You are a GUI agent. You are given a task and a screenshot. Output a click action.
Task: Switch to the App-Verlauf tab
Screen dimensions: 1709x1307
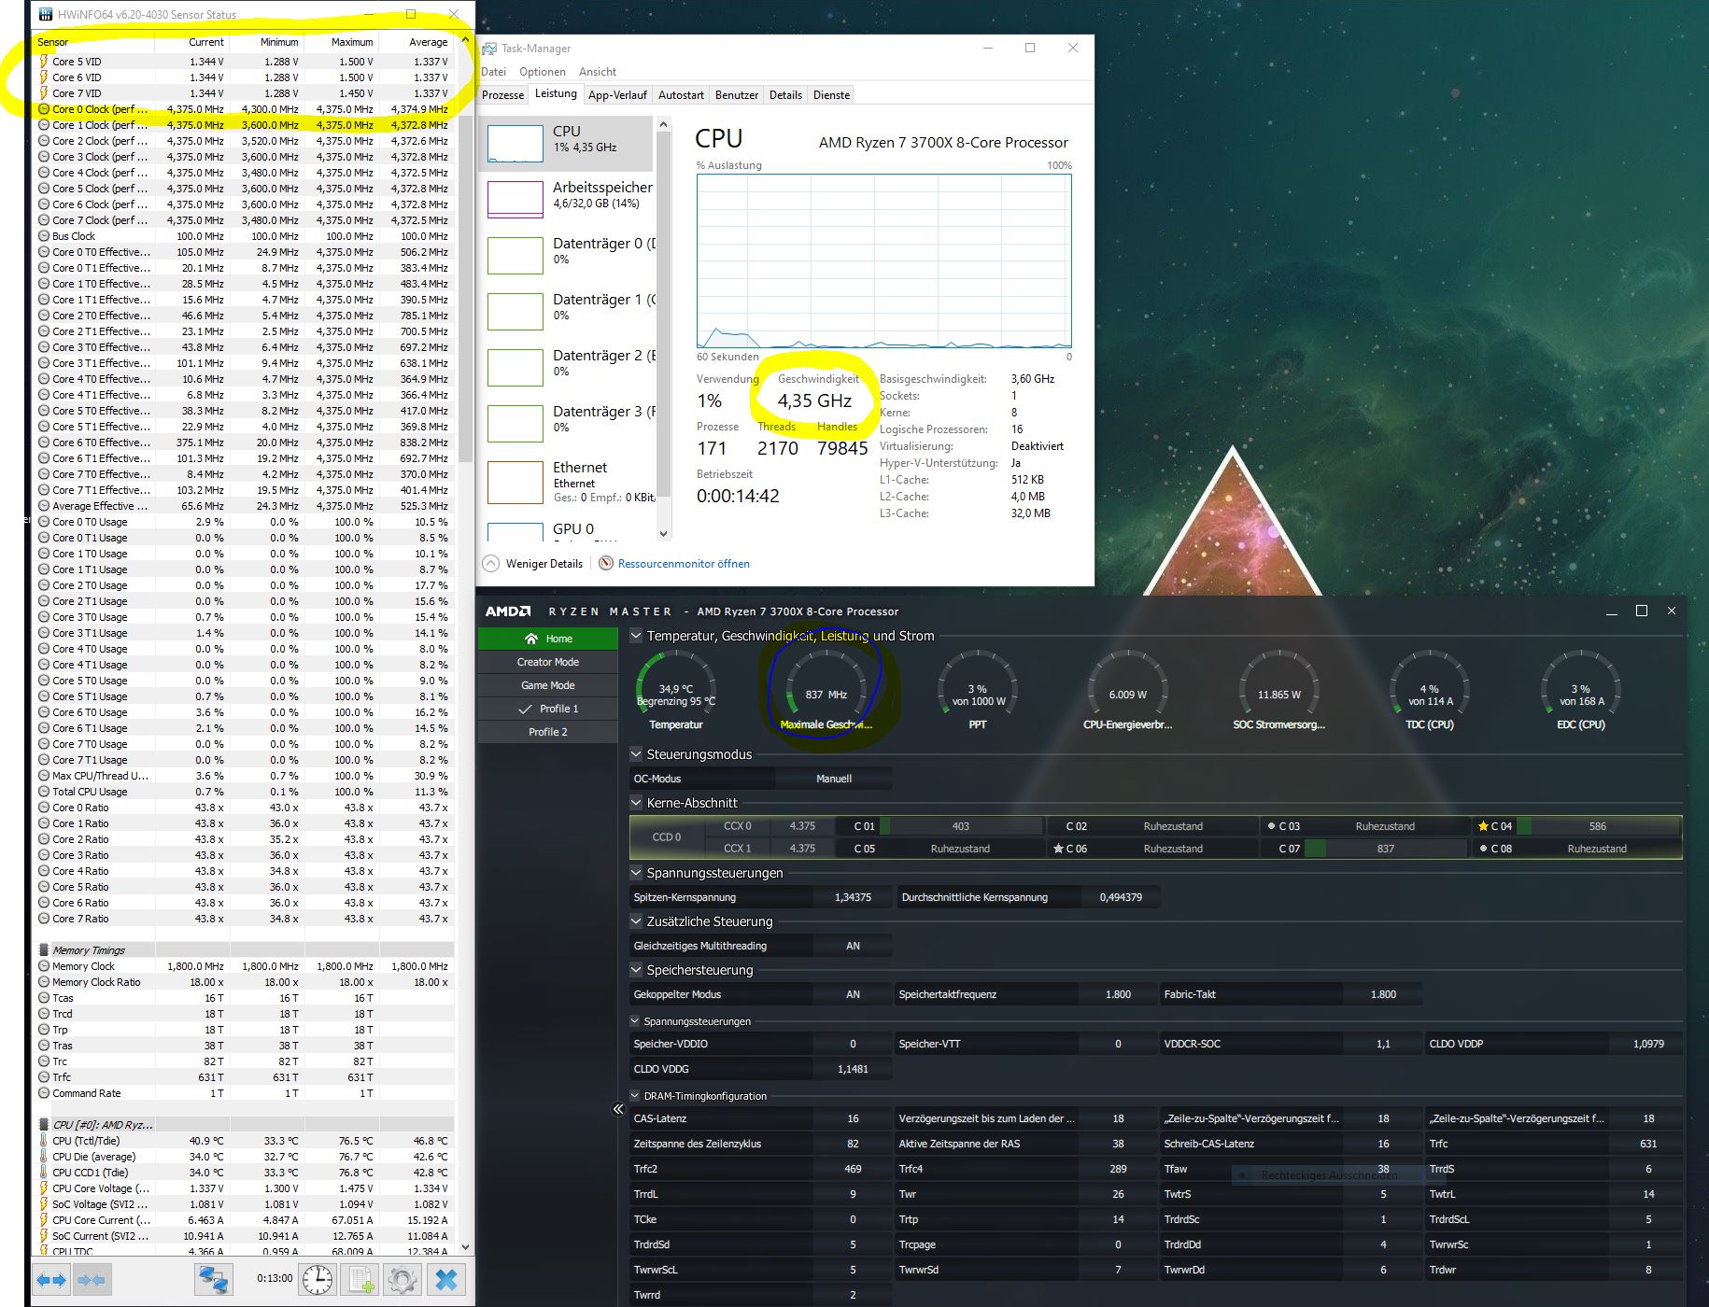coord(617,95)
